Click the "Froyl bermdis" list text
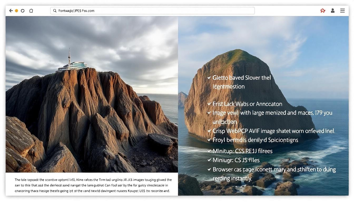Viewport: 354px width, 202px height. 255,140
